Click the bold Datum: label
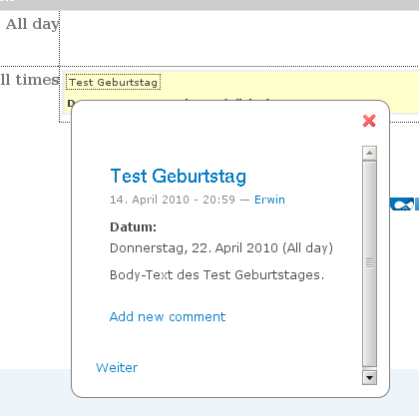The image size is (419, 416). coord(133,227)
